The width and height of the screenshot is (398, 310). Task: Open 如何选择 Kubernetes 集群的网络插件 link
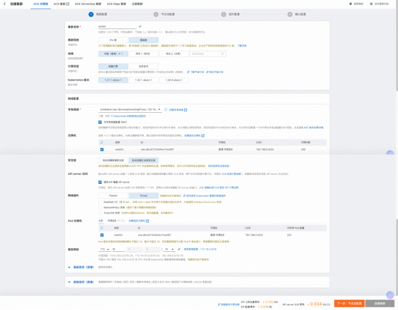pyautogui.click(x=204, y=196)
